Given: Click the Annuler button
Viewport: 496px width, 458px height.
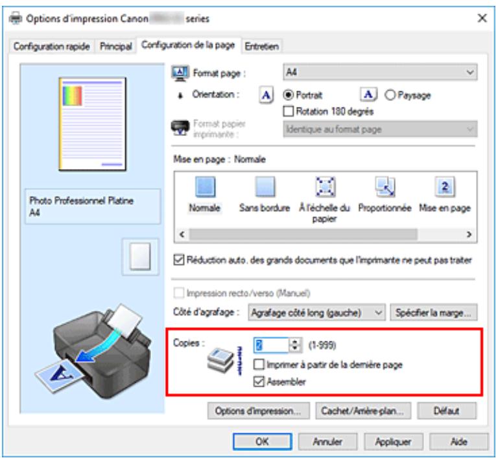Looking at the screenshot, I should click(x=327, y=441).
